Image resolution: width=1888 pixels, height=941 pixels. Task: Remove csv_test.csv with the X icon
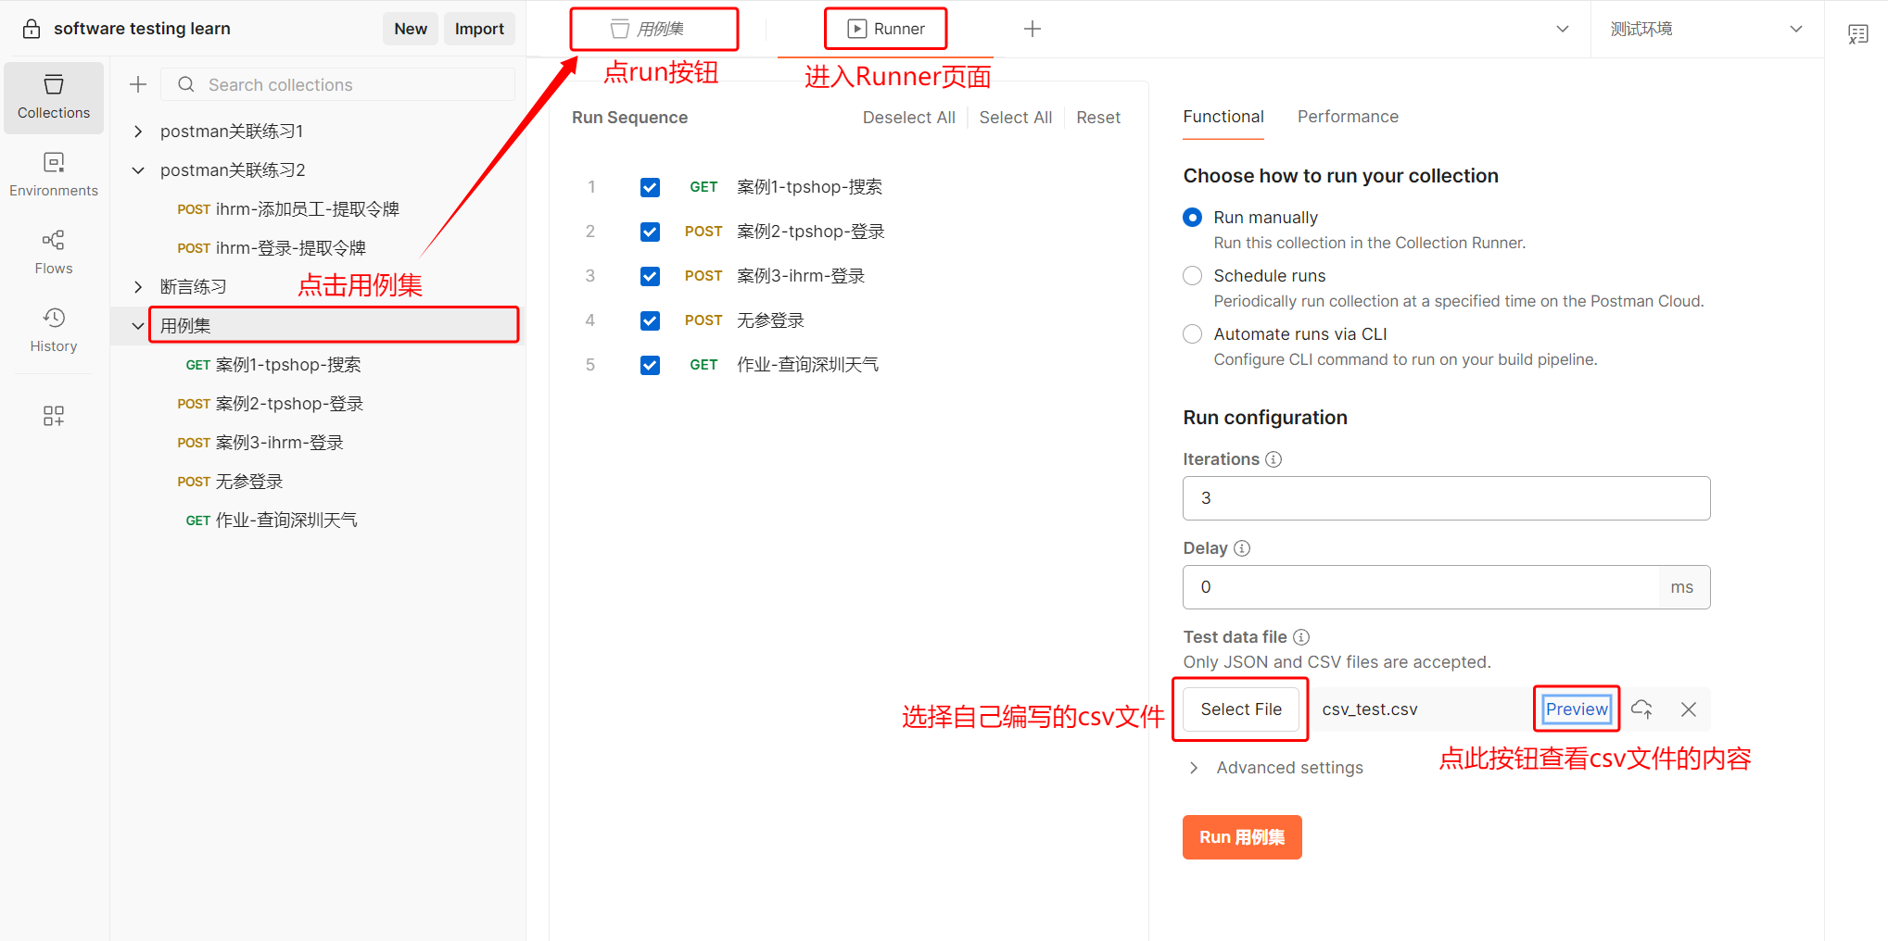click(1689, 709)
